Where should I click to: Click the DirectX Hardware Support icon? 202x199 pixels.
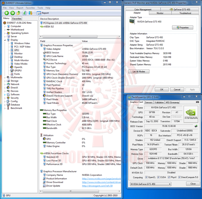point(44,96)
